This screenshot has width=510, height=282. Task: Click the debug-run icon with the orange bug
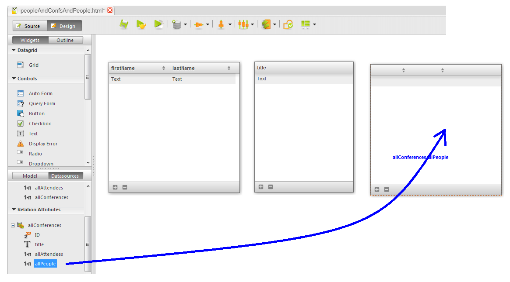pos(141,24)
